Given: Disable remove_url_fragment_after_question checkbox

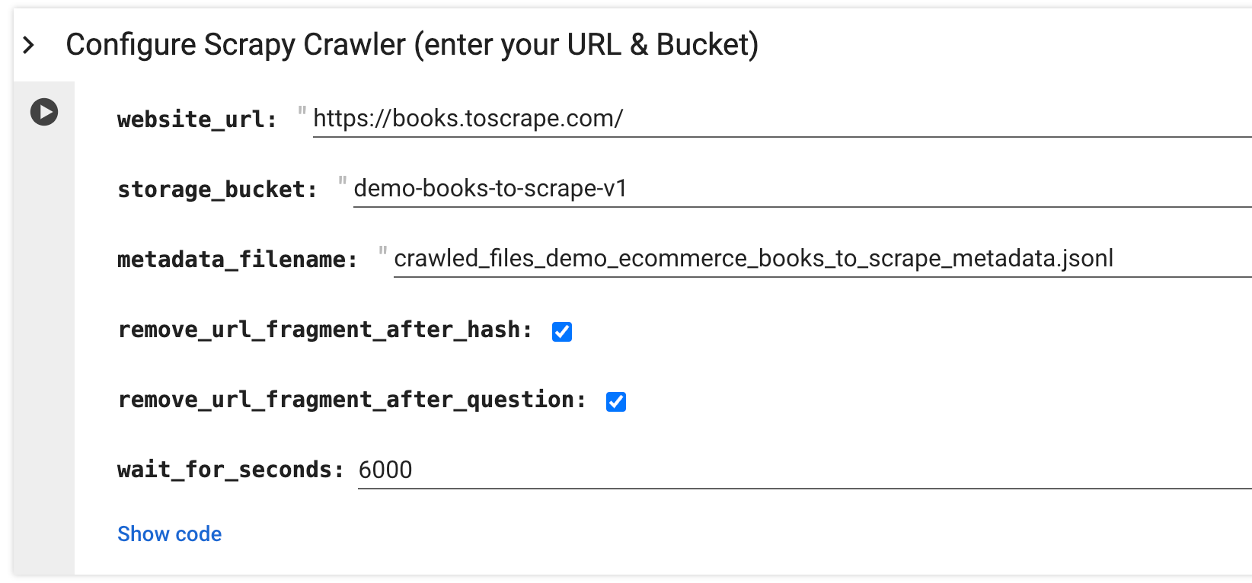Looking at the screenshot, I should [x=616, y=402].
